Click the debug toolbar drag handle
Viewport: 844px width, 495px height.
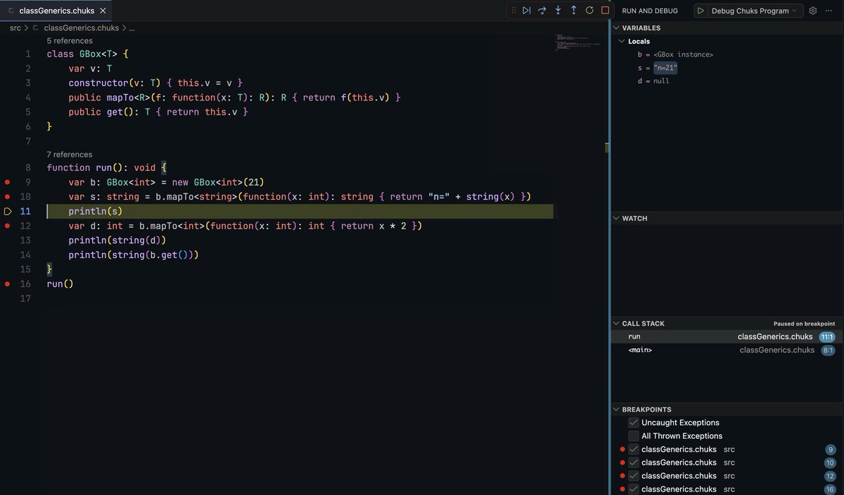pyautogui.click(x=513, y=11)
